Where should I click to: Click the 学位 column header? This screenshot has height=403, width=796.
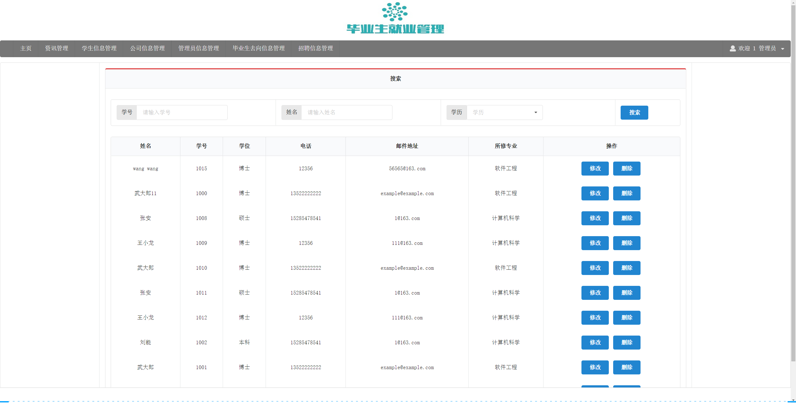(x=244, y=146)
